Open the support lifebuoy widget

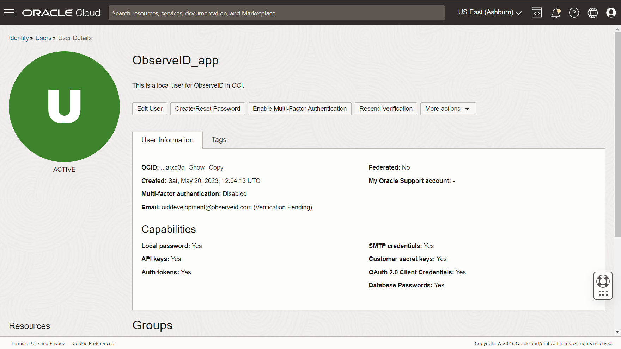[x=603, y=281]
